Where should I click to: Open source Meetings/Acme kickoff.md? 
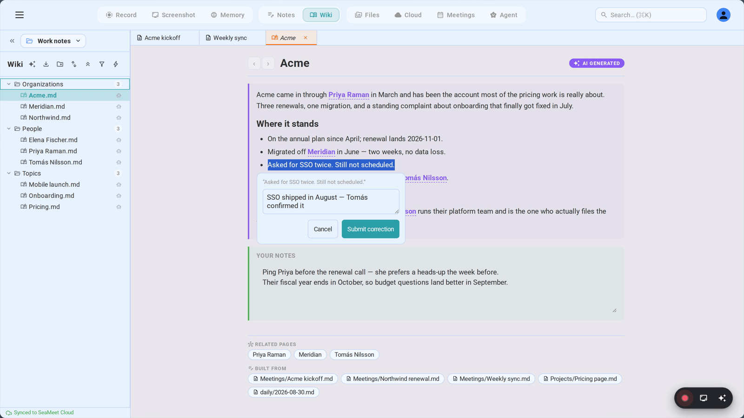[293, 379]
